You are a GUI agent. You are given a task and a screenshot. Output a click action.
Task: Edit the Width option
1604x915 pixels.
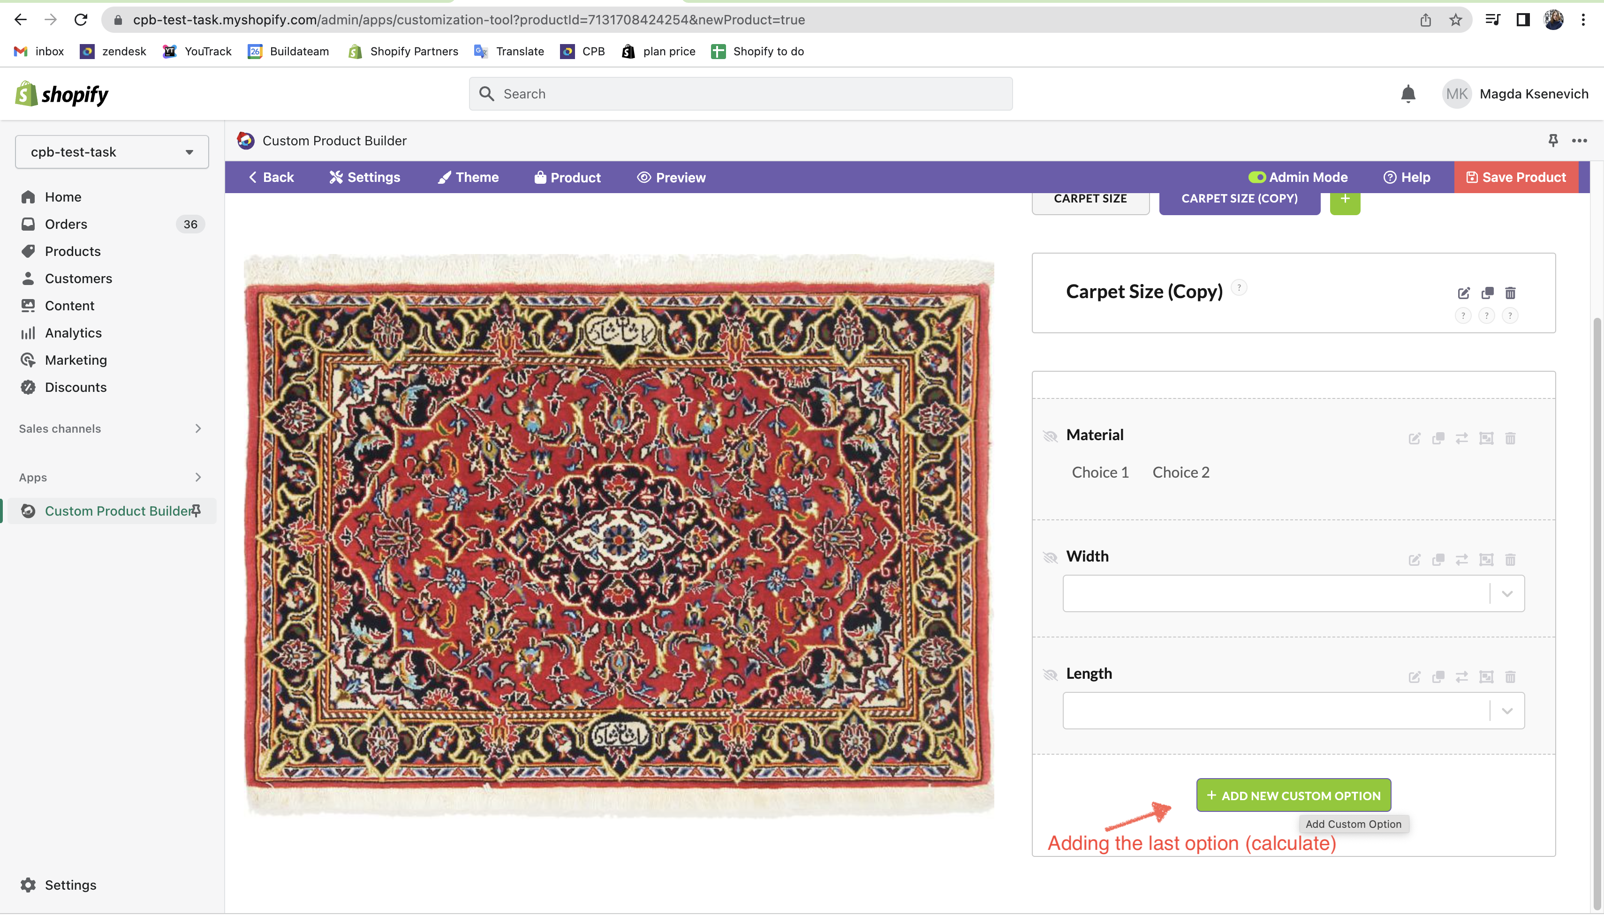point(1414,559)
